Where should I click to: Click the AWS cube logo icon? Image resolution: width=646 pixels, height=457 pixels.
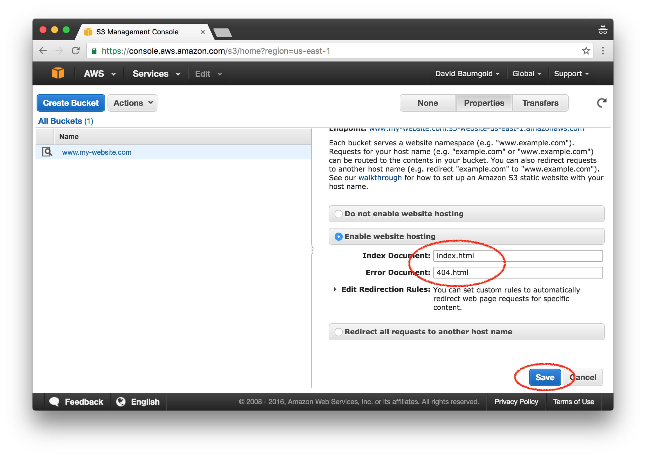[58, 73]
